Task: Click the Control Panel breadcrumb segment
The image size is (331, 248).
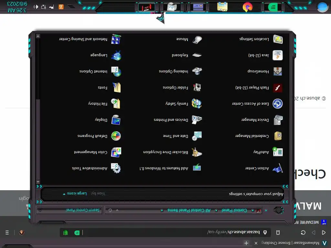Action: pyautogui.click(x=234, y=210)
